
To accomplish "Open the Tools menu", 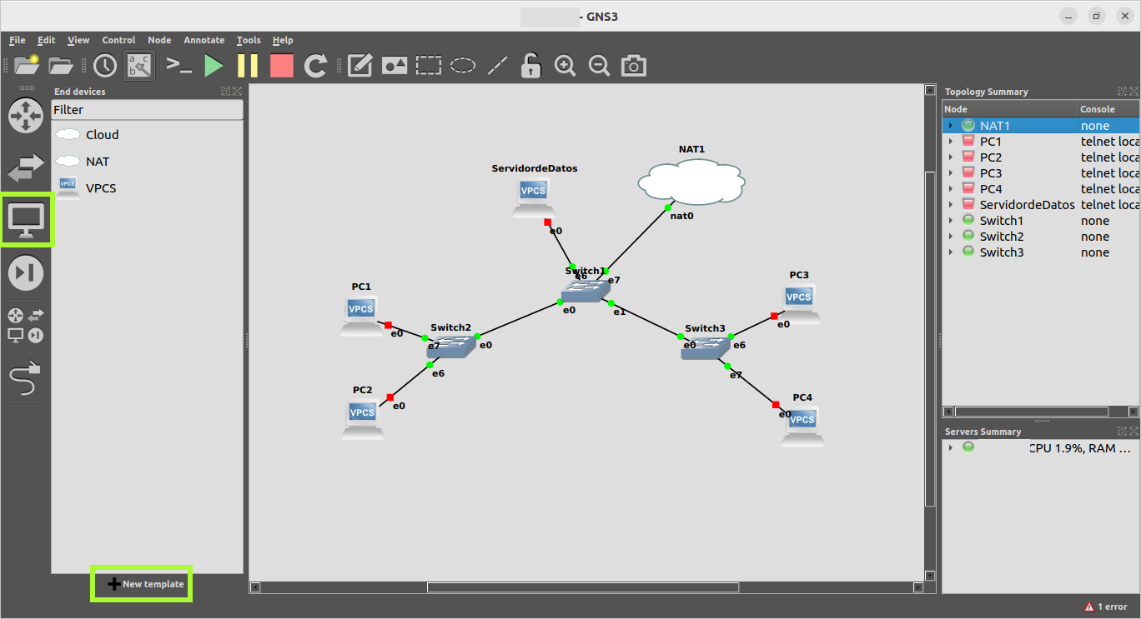I will (249, 40).
